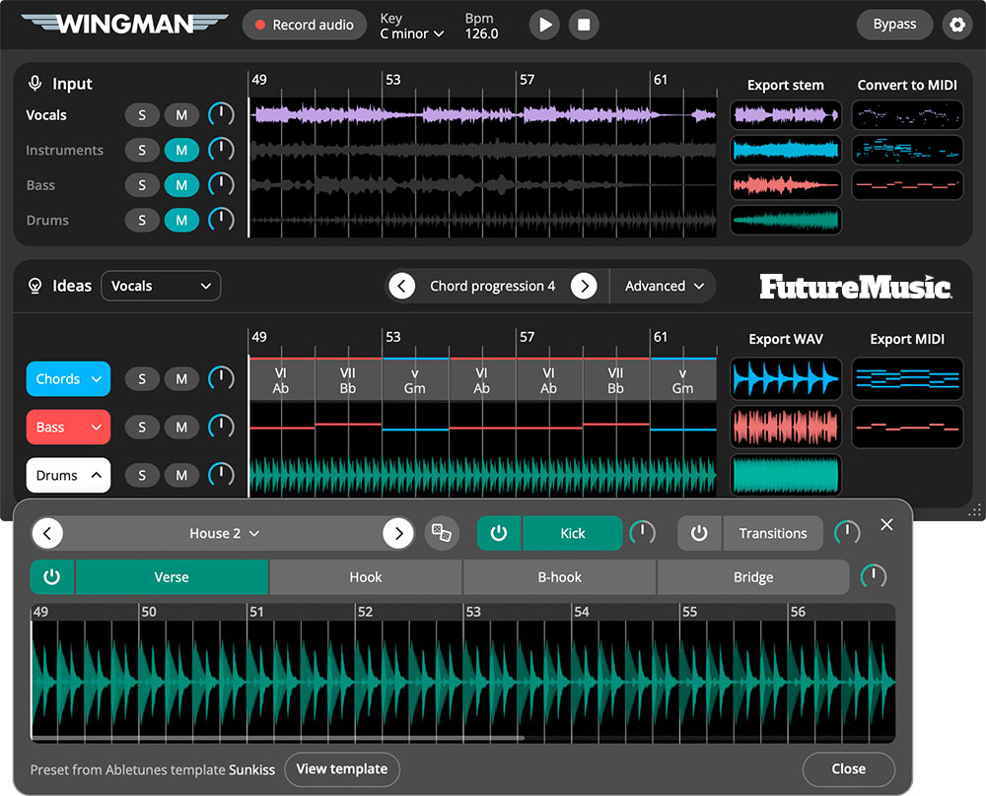986x796 pixels.
Task: Export the input Drums stem thumbnail
Action: point(786,221)
